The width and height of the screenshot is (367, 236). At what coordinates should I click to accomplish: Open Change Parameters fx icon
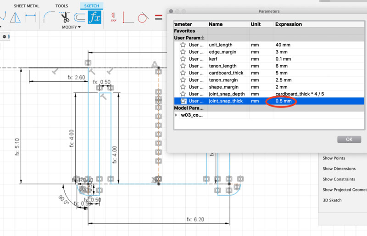click(95, 17)
